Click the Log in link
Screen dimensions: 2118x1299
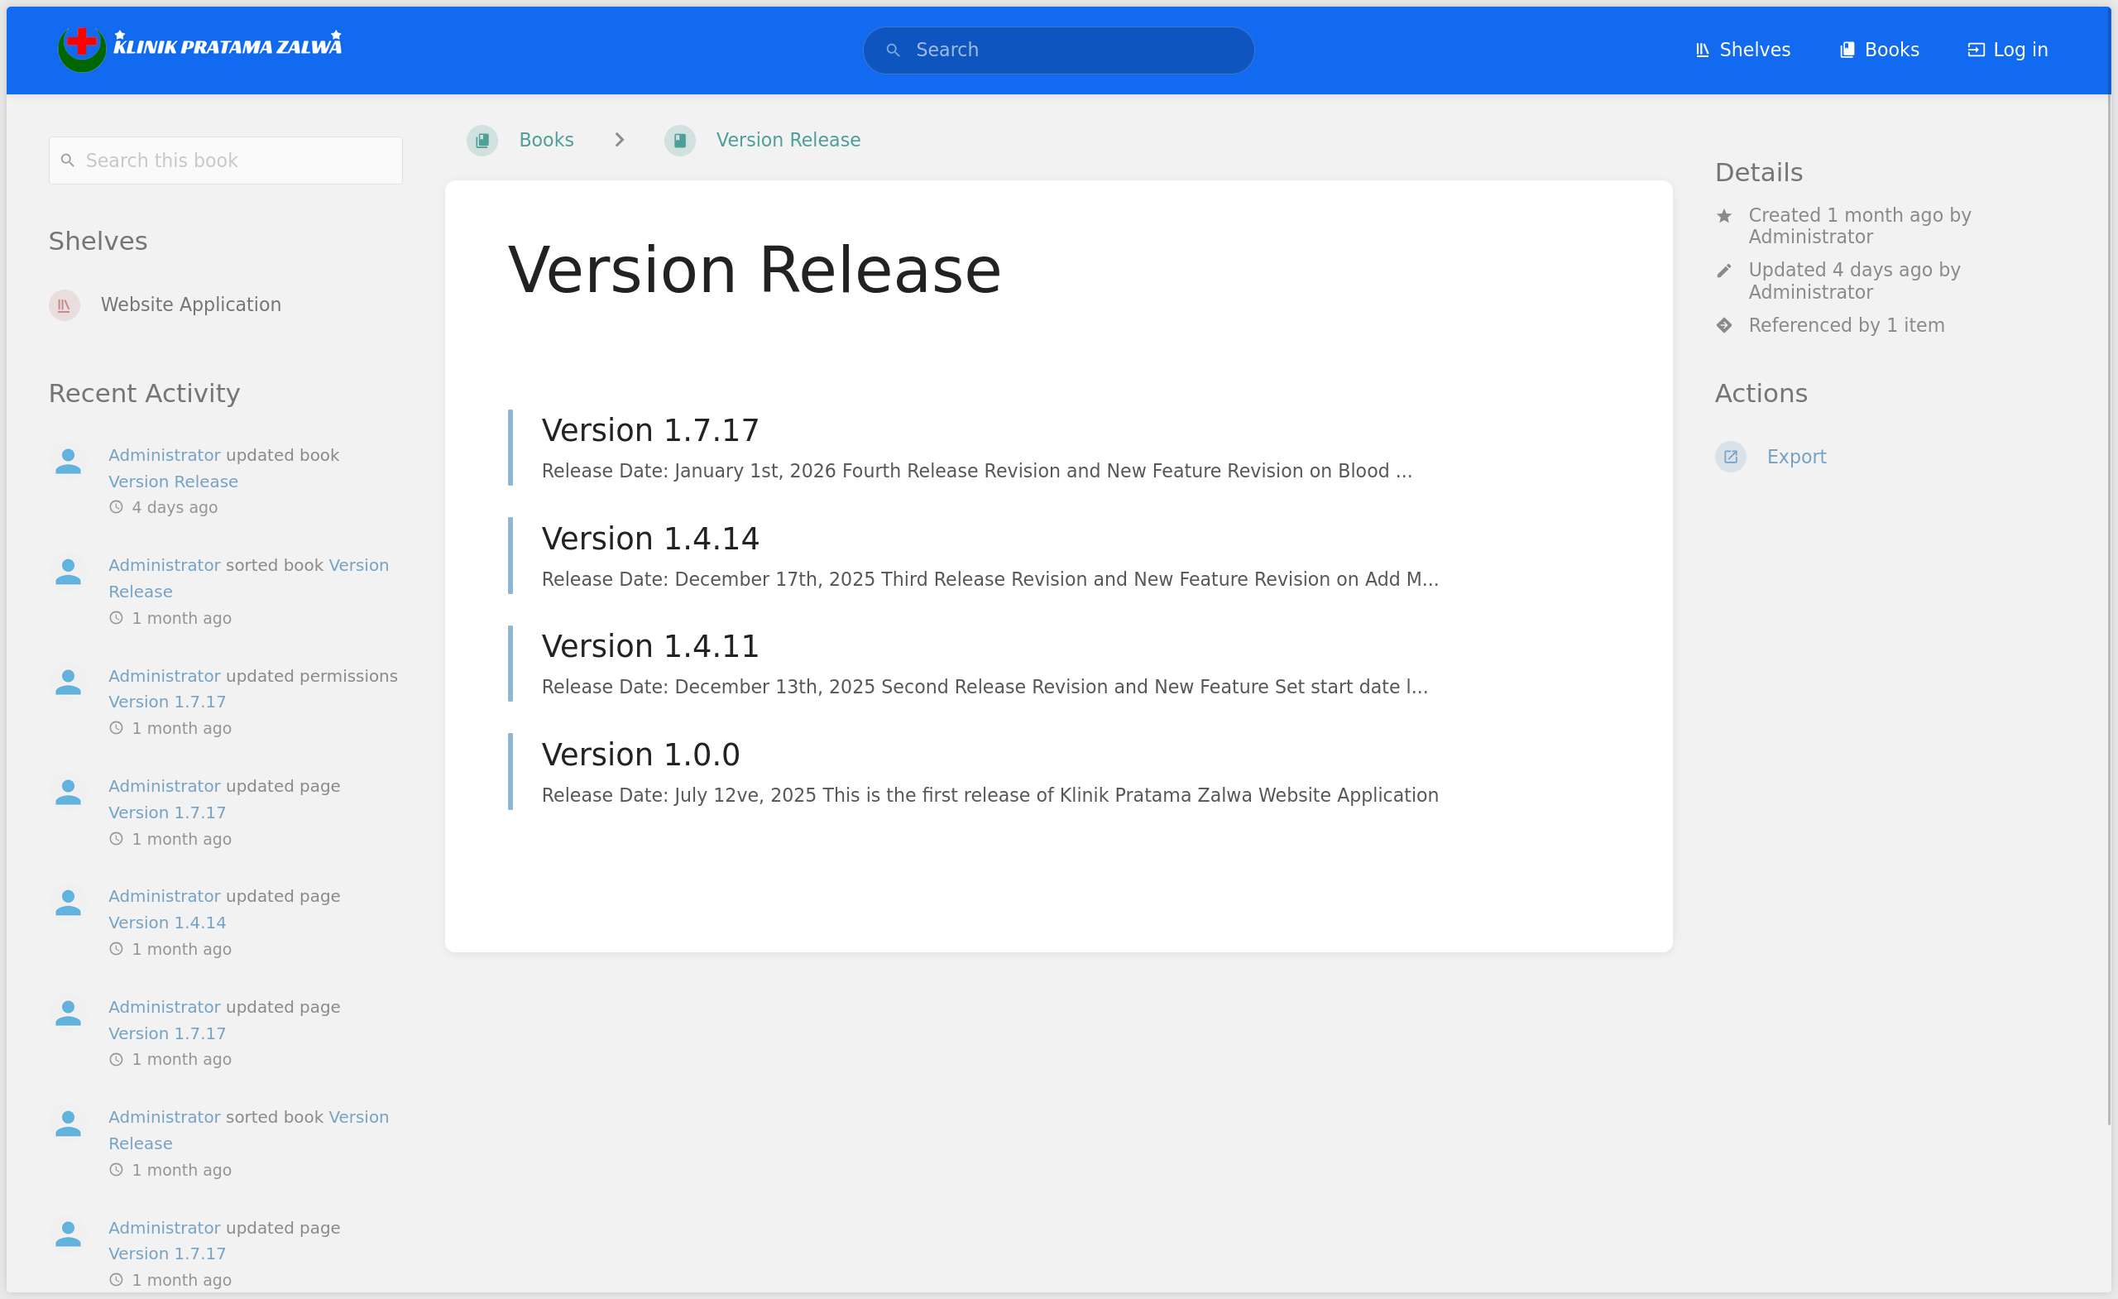[x=2007, y=50]
